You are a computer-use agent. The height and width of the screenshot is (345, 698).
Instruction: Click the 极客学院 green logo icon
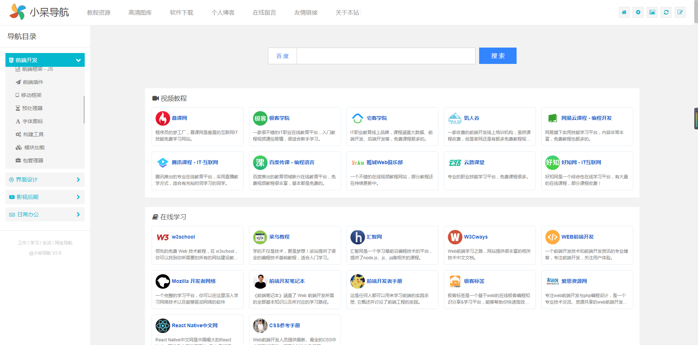(x=260, y=118)
